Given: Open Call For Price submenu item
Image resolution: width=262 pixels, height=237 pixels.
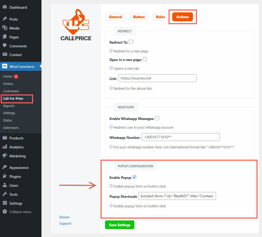Looking at the screenshot, I should coord(13,99).
